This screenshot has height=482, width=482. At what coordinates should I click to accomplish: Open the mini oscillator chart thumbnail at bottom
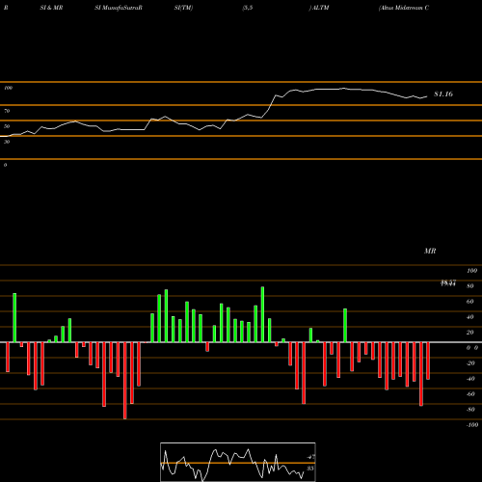[x=238, y=462]
